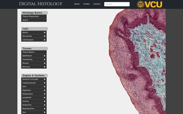Image resolution: width=183 pixels, height=114 pixels.
Task: Expand arrow next to Muscle
Action: pyautogui.click(x=44, y=63)
